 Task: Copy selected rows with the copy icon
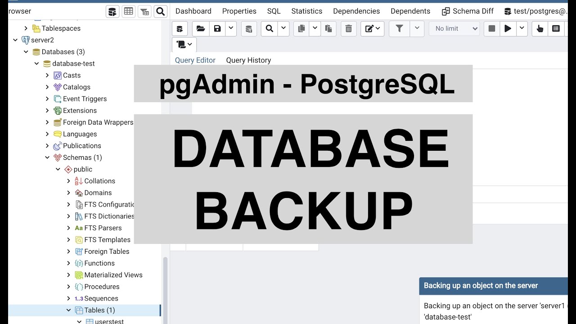click(301, 29)
